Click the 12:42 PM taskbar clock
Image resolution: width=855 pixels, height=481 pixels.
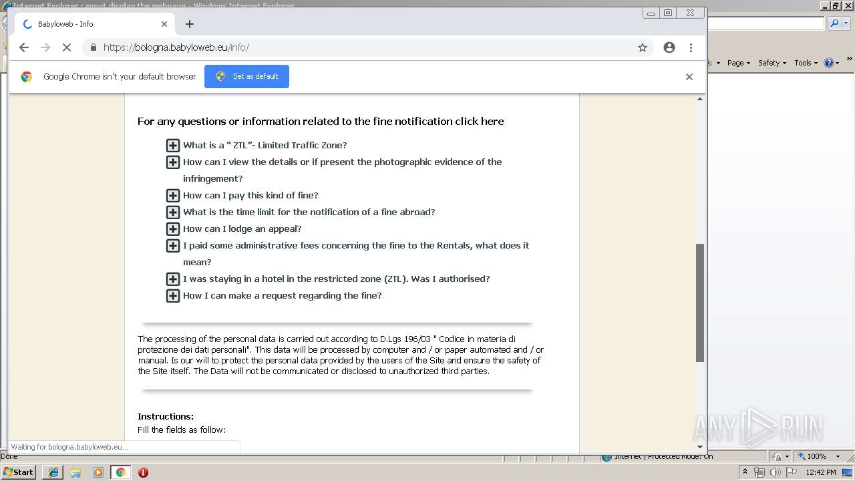pos(821,472)
